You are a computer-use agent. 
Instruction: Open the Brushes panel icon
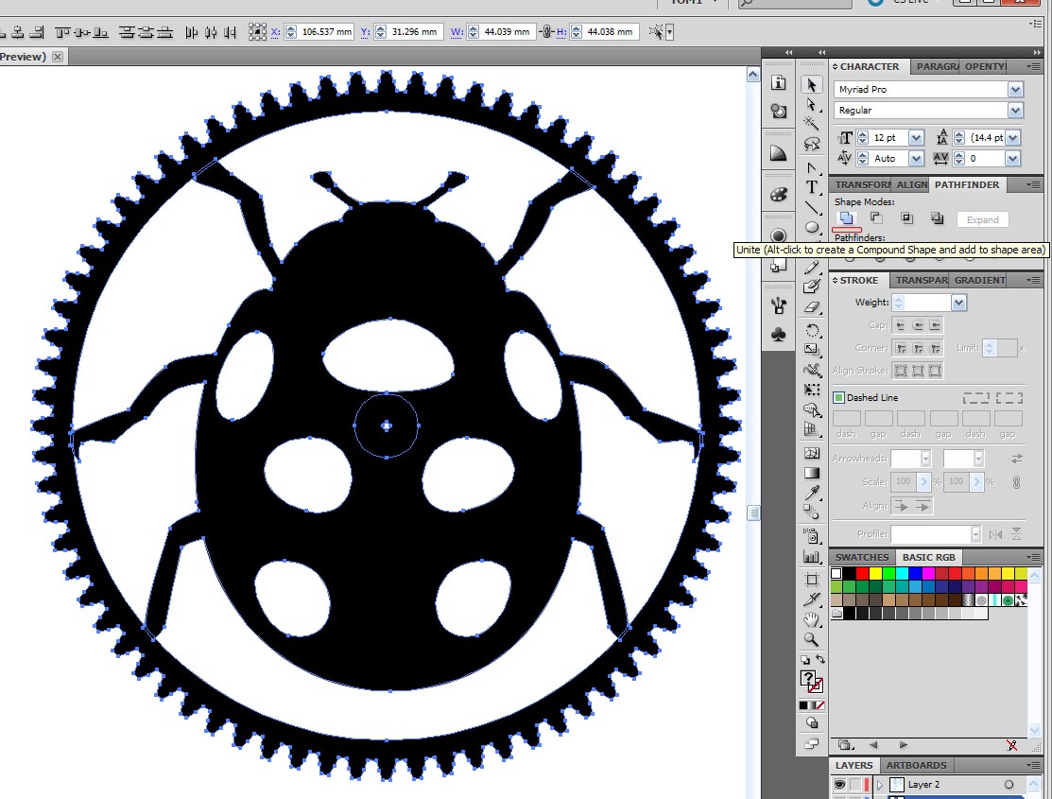pyautogui.click(x=778, y=305)
